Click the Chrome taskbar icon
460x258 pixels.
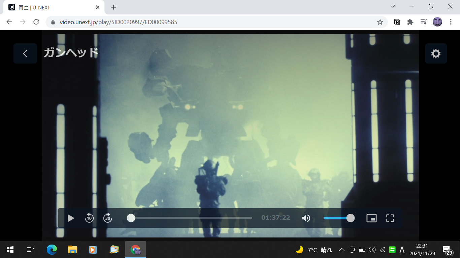pos(136,250)
